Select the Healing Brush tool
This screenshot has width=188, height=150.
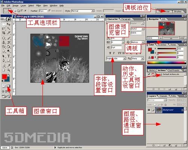(4, 38)
